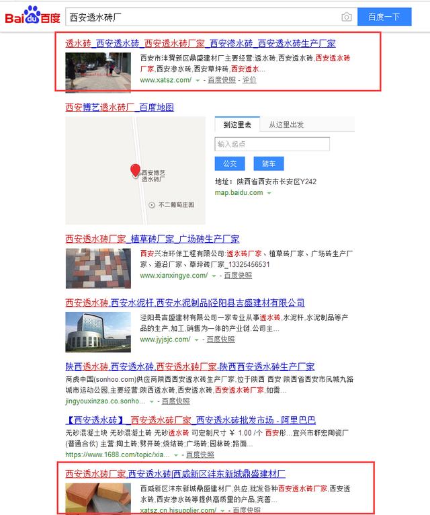Image resolution: width=430 pixels, height=515 pixels.
Task: Open 西安博艺透水砖厂_百度地图 result
Action: coord(120,108)
